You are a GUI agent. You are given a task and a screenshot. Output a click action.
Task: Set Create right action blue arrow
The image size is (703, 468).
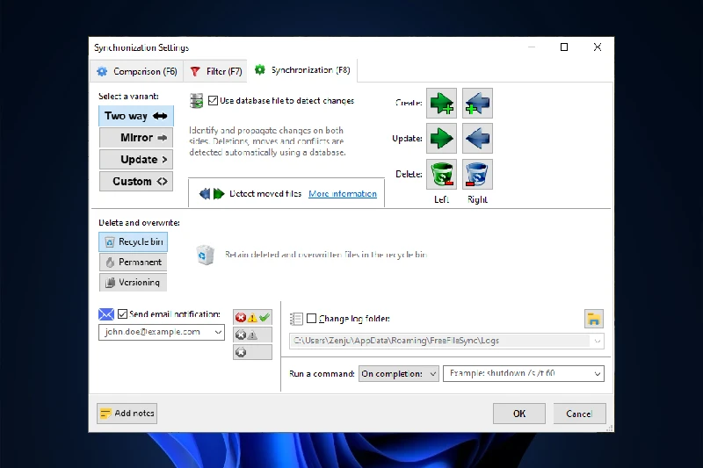477,104
